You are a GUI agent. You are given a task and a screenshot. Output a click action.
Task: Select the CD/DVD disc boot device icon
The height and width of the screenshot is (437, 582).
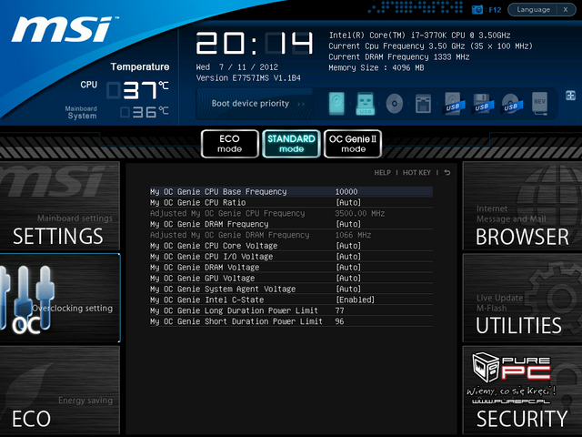(394, 103)
